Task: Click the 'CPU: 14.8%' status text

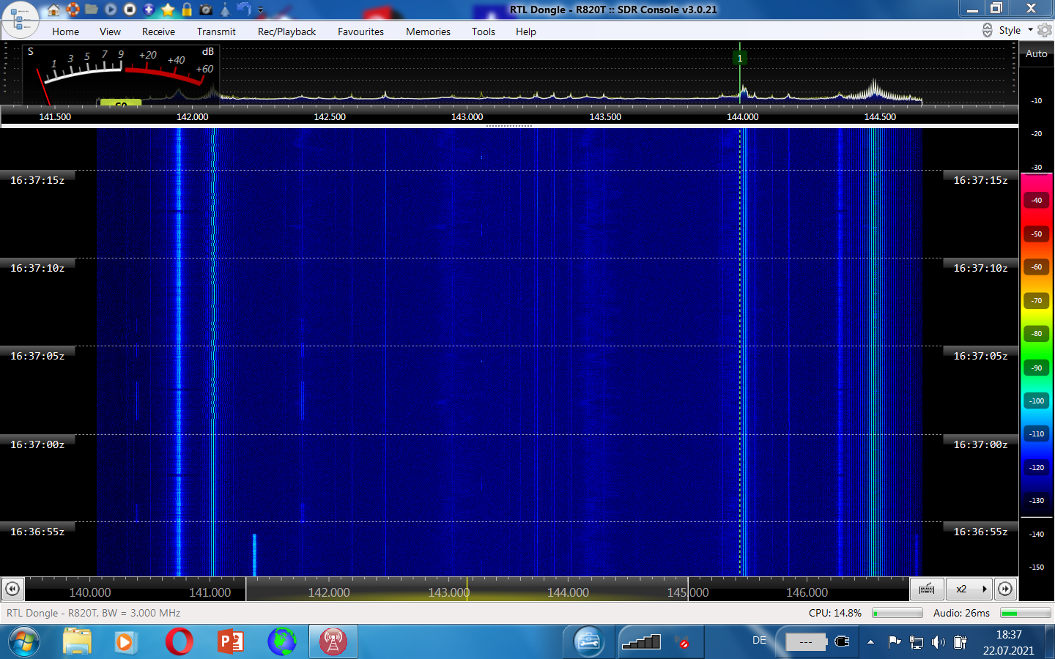Action: coord(834,613)
